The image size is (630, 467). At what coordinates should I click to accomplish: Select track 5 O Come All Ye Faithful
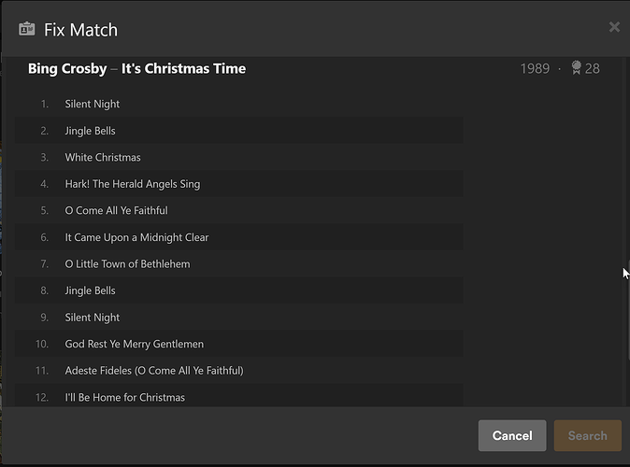pos(116,210)
